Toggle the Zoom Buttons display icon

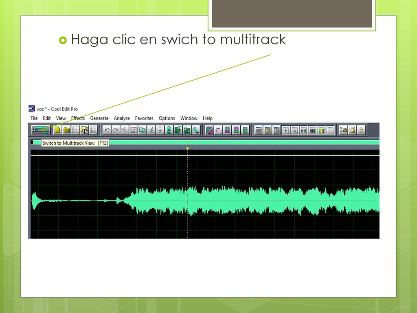294,130
